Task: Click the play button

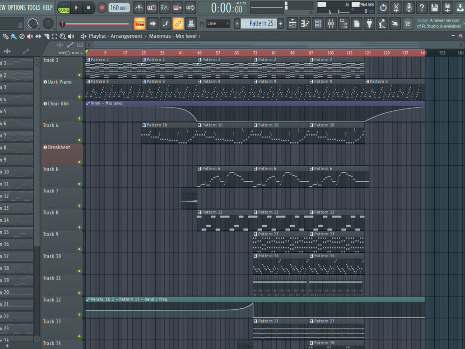Action: pyautogui.click(x=76, y=7)
